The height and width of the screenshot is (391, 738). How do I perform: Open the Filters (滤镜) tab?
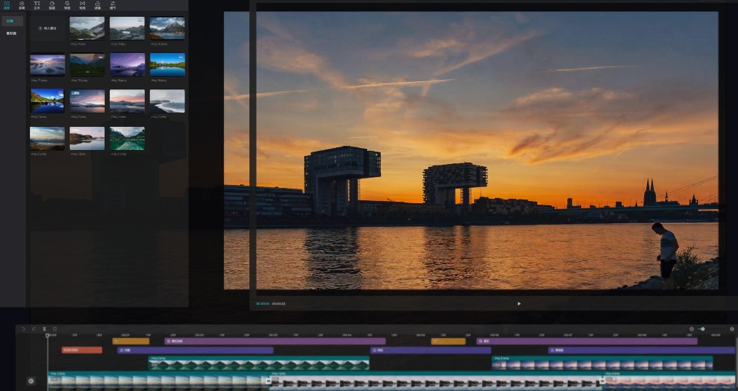point(97,5)
